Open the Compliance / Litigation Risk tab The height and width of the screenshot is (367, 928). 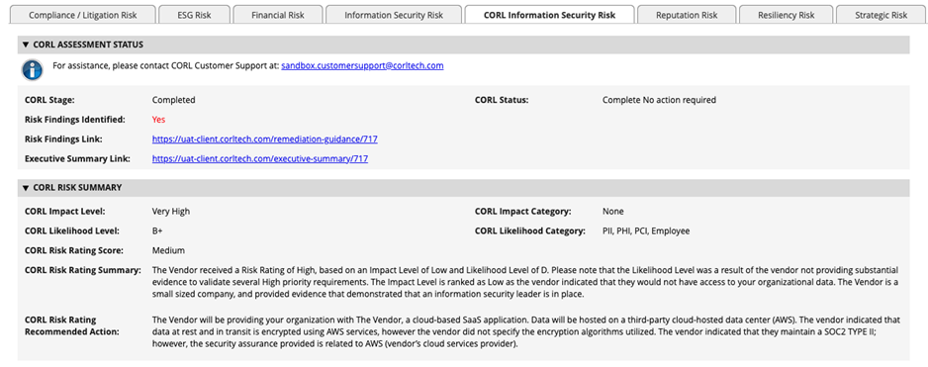83,15
